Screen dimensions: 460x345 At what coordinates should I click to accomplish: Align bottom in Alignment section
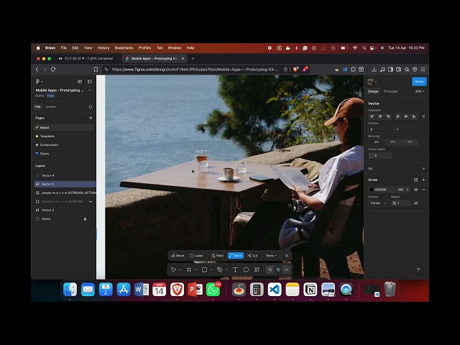[x=414, y=116]
